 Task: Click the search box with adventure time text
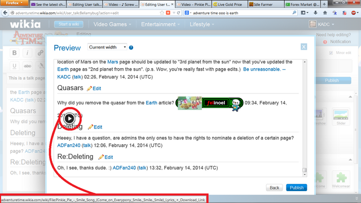point(241,13)
